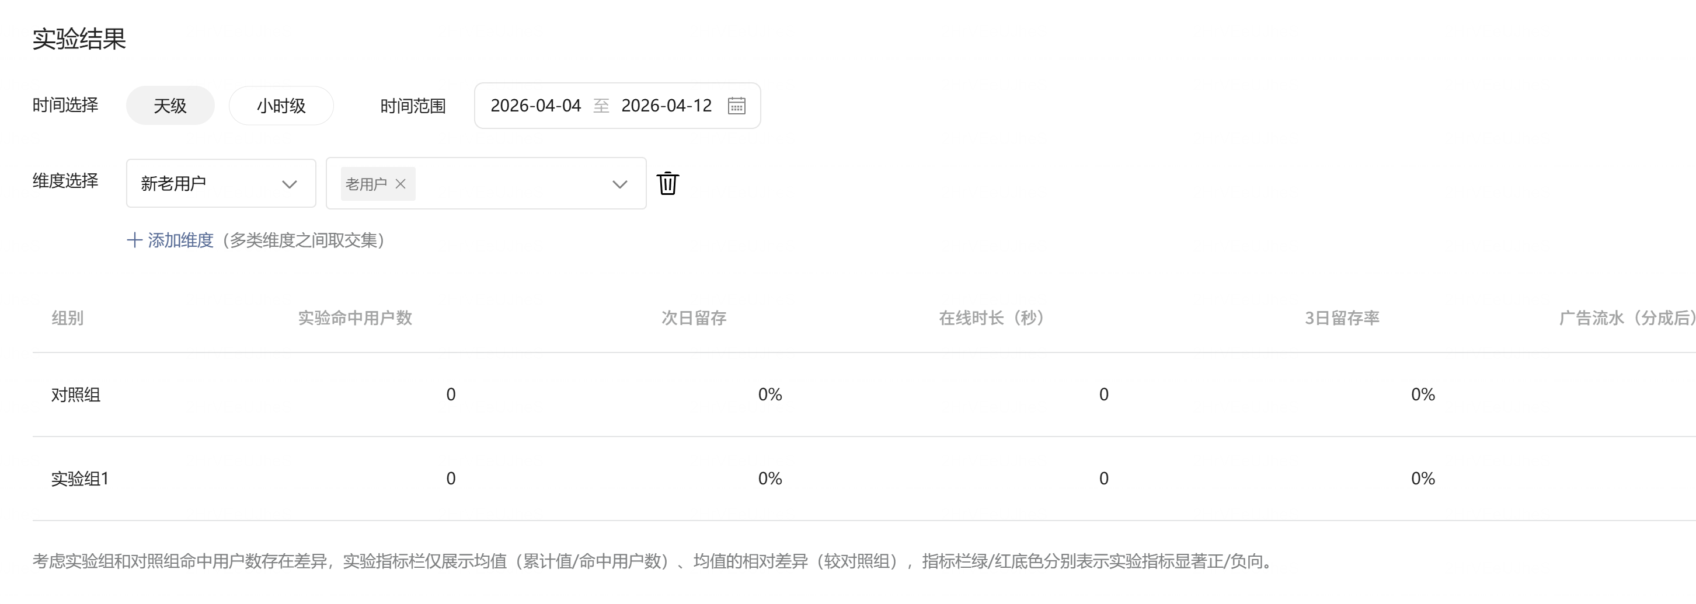The image size is (1696, 604).
Task: Click the 添加维度 link
Action: 180,240
